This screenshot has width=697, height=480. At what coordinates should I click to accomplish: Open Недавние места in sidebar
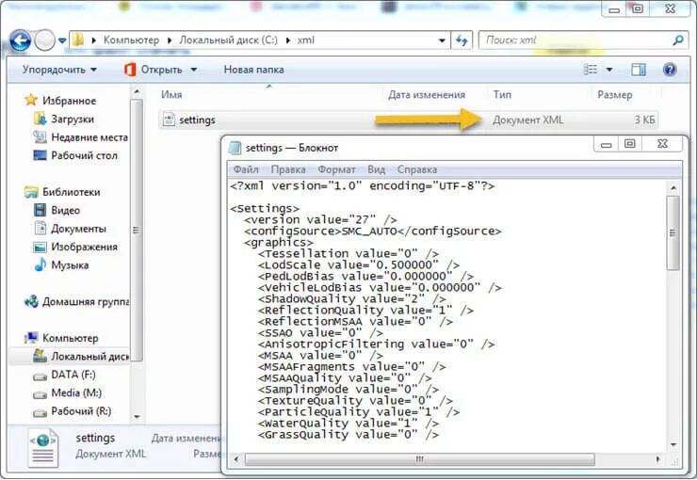coord(89,137)
